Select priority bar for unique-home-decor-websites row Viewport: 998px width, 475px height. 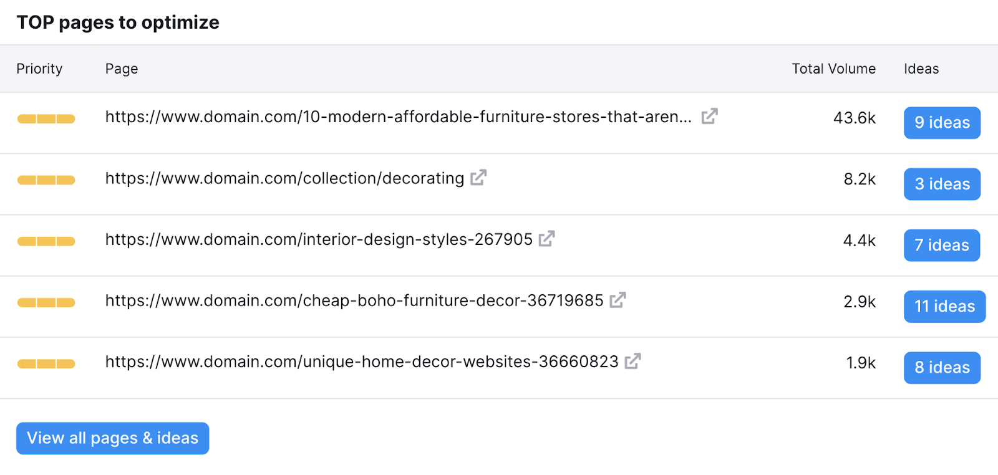(x=46, y=363)
